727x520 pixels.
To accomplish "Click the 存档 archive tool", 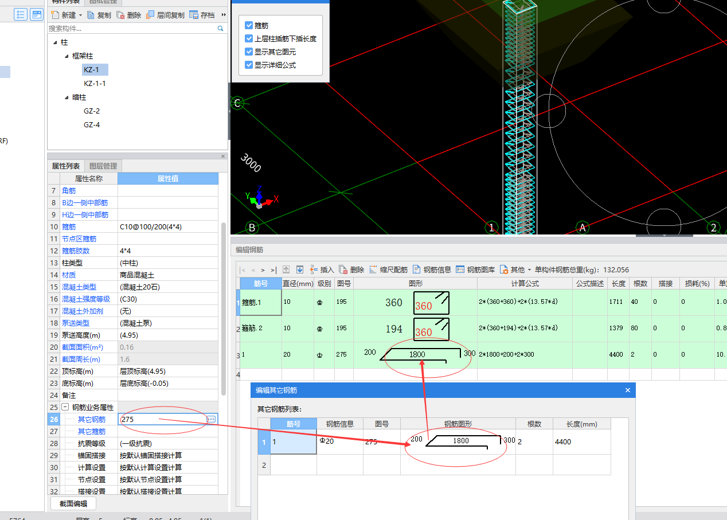I will (202, 15).
